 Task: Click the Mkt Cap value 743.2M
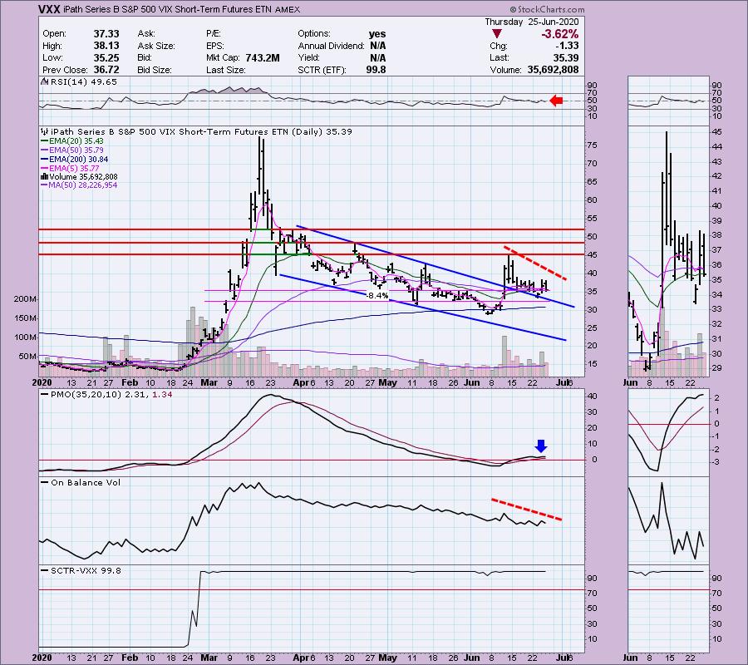(x=263, y=57)
